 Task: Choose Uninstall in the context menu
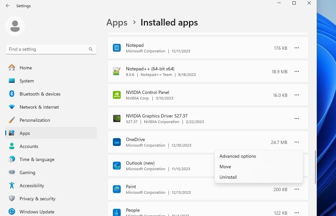click(x=259, y=177)
